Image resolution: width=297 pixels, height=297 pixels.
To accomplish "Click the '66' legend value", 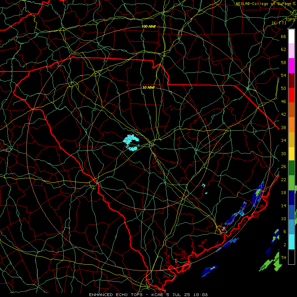I will pyautogui.click(x=283, y=36).
